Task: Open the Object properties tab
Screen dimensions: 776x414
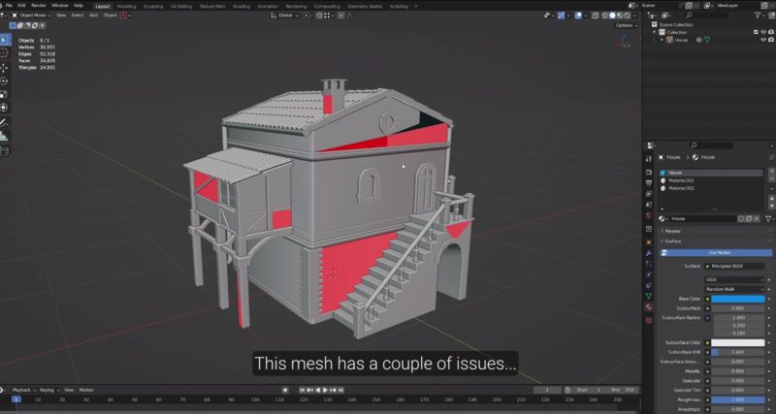Action: (x=649, y=242)
